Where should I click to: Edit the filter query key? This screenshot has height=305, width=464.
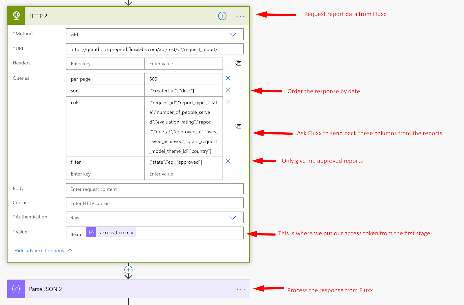[x=105, y=162]
